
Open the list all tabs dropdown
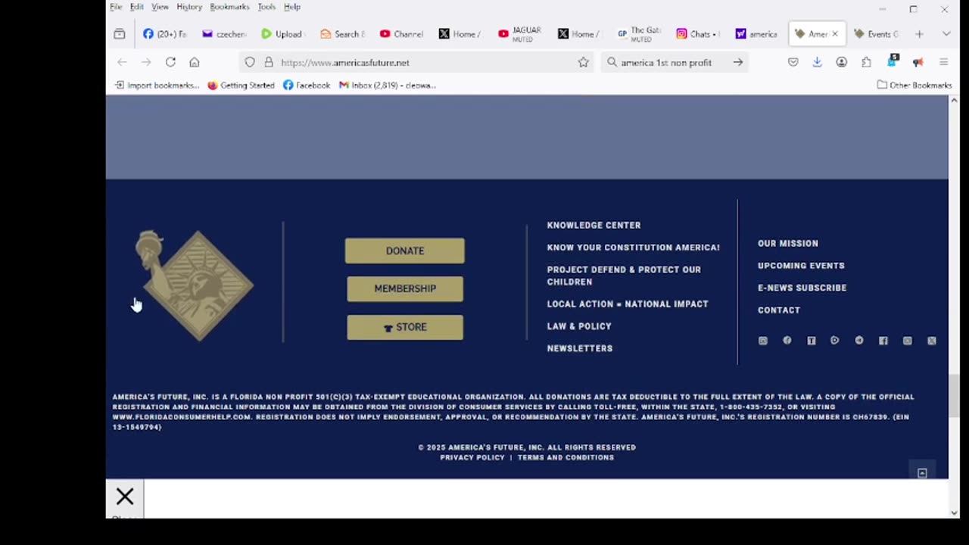click(x=946, y=34)
